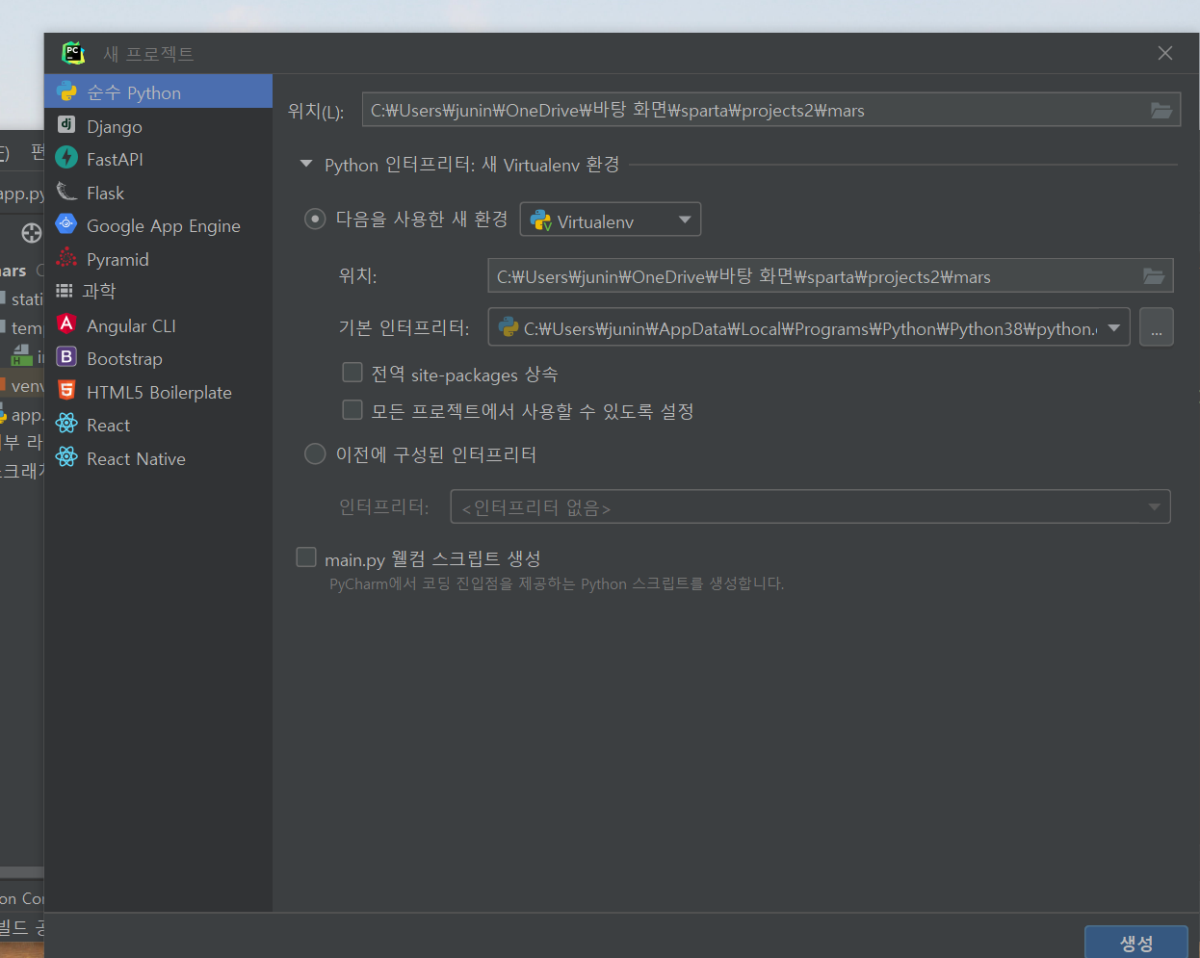Close the 새 프로젝트 dialog

(1165, 53)
